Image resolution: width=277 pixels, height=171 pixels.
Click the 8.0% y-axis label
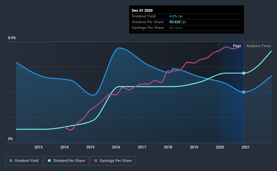click(12, 38)
